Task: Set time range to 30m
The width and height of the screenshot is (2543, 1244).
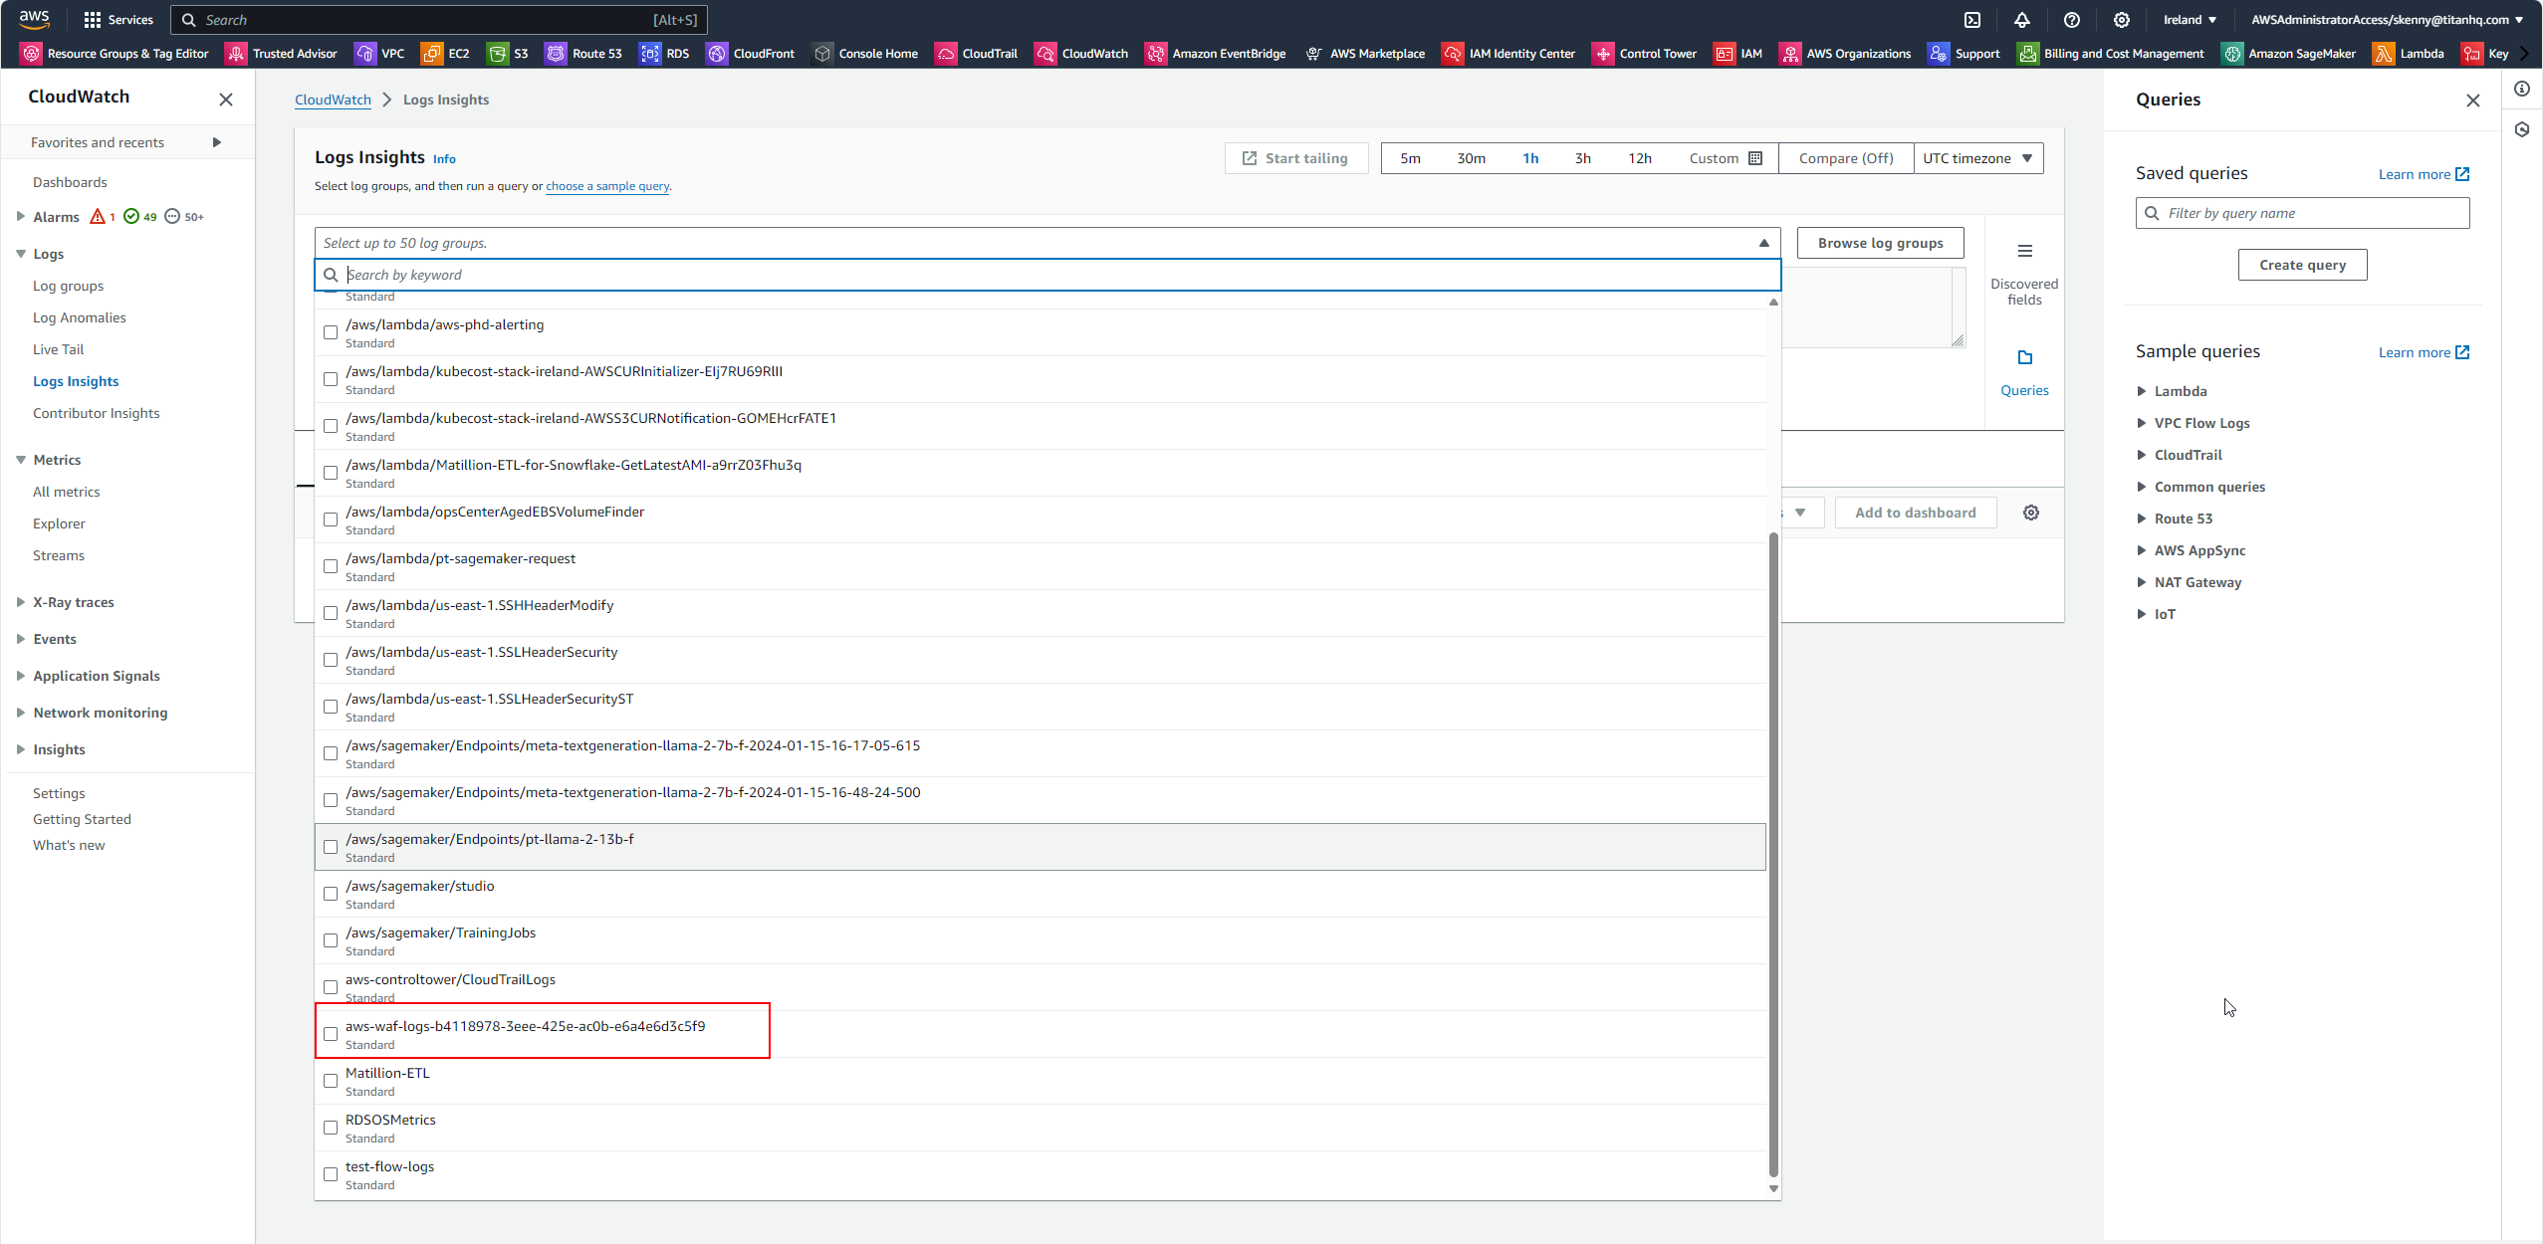Action: coord(1471,158)
